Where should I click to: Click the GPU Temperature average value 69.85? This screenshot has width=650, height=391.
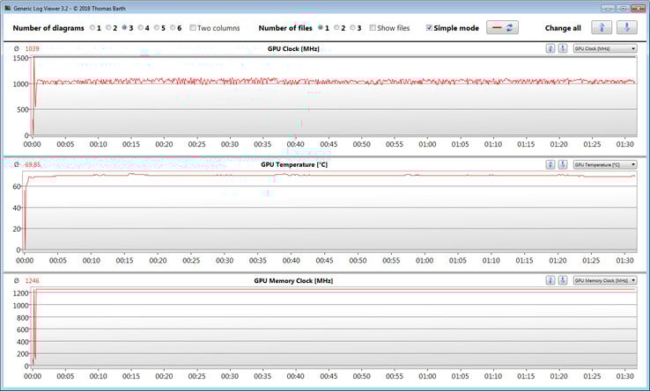pyautogui.click(x=33, y=164)
